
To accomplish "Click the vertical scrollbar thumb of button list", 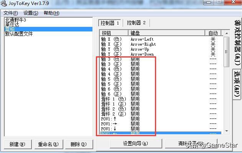I will tap(226, 52).
